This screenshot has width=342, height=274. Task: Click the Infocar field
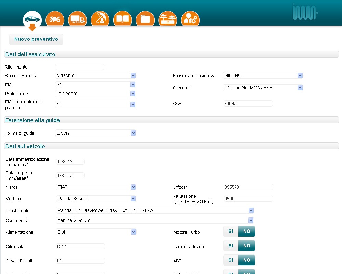coord(248,187)
